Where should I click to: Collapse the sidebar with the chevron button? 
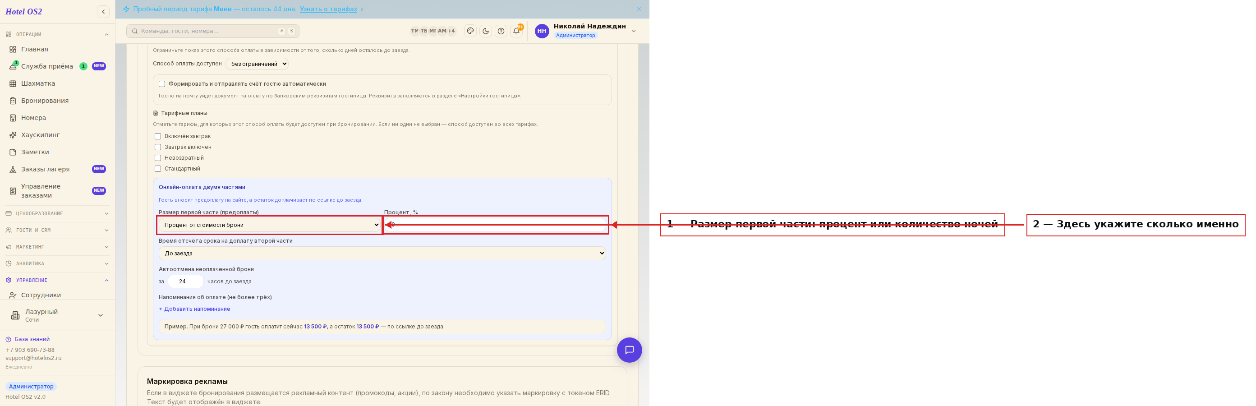103,12
